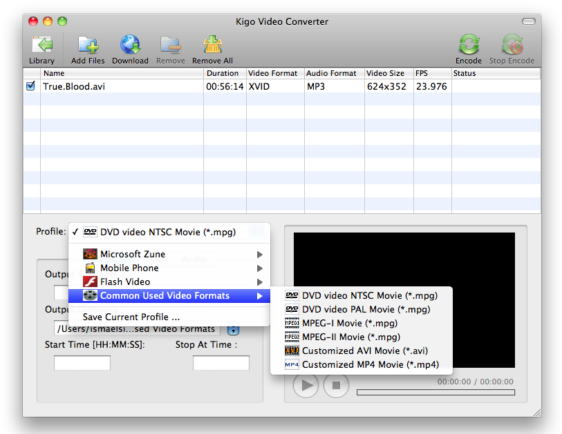
Task: Click DVD icon beside NTSC Movie in submenu
Action: (292, 295)
